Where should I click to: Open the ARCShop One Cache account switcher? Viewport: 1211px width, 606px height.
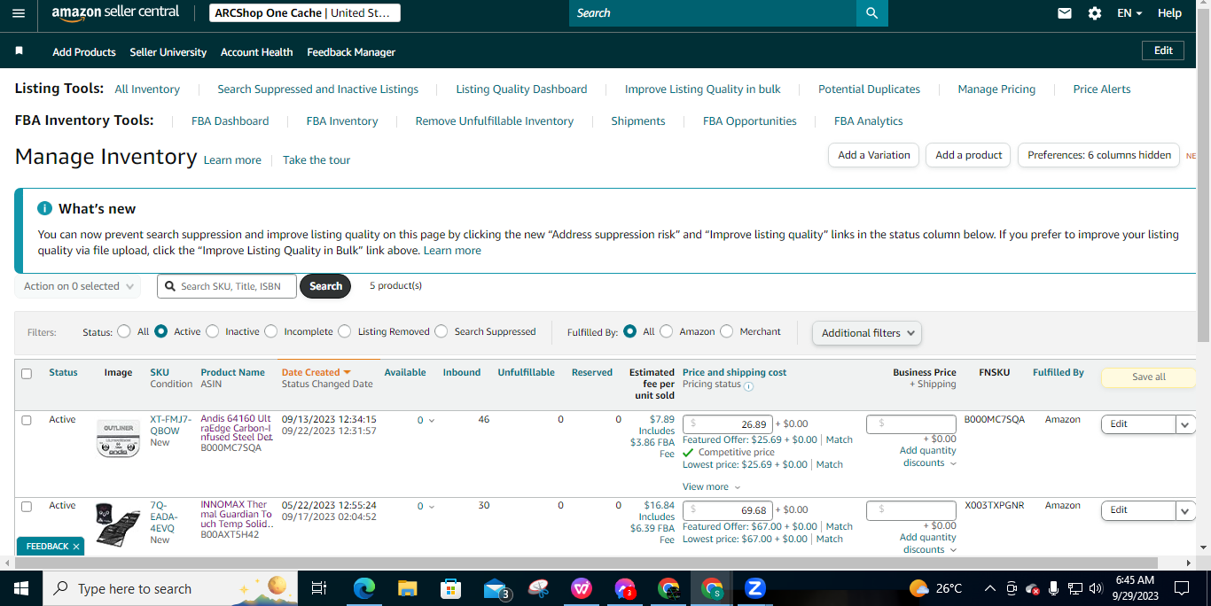click(x=305, y=13)
